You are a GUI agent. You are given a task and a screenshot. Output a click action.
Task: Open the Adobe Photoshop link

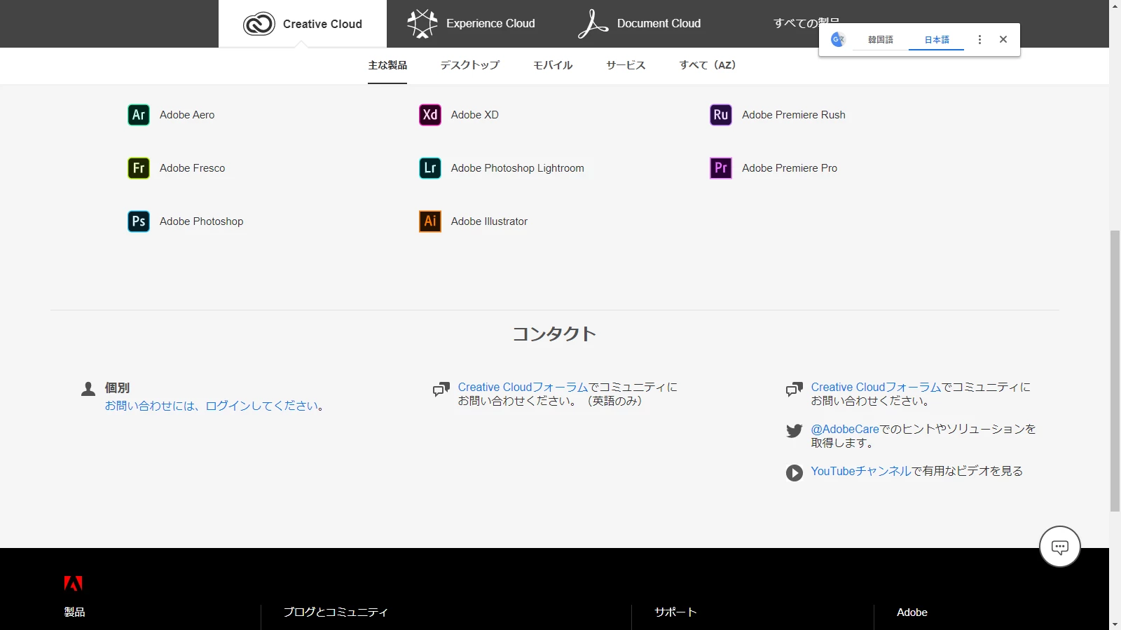click(201, 221)
